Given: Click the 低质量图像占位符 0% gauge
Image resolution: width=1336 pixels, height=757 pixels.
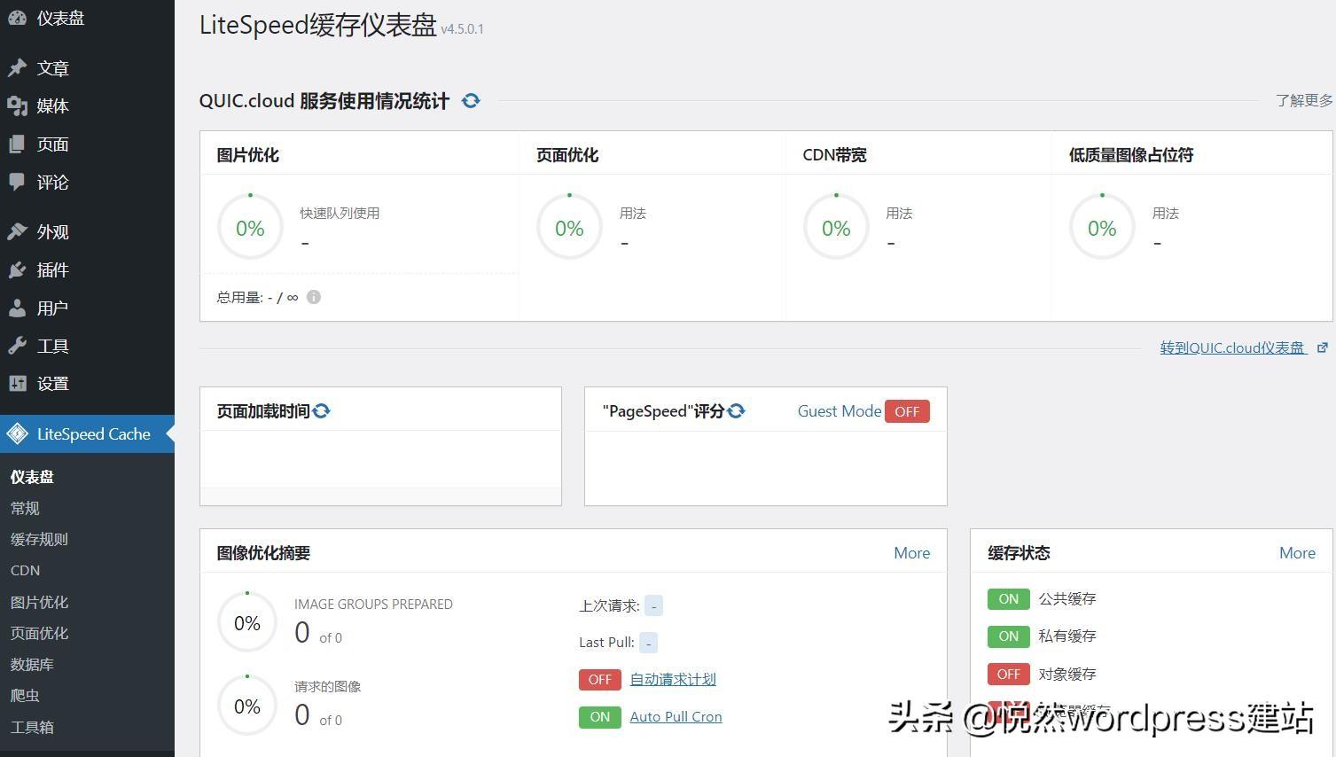Looking at the screenshot, I should click(1102, 227).
